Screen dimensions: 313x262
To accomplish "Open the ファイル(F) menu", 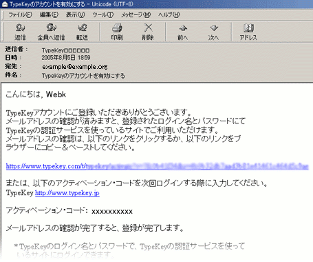I will (x=20, y=14).
